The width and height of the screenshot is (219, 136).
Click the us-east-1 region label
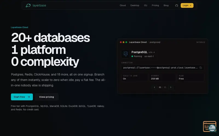click(149, 56)
